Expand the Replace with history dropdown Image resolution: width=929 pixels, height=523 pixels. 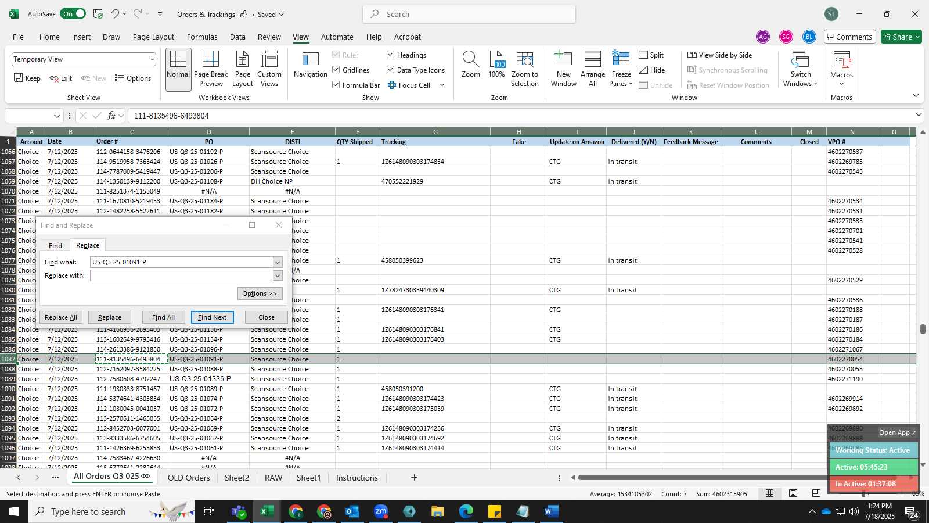(x=278, y=275)
